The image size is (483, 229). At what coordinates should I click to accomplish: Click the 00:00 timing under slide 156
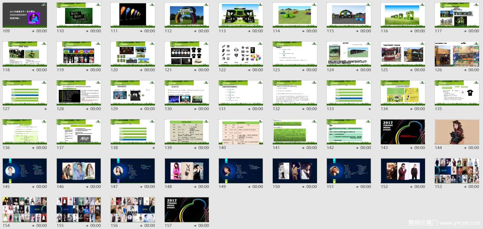tap(150, 226)
